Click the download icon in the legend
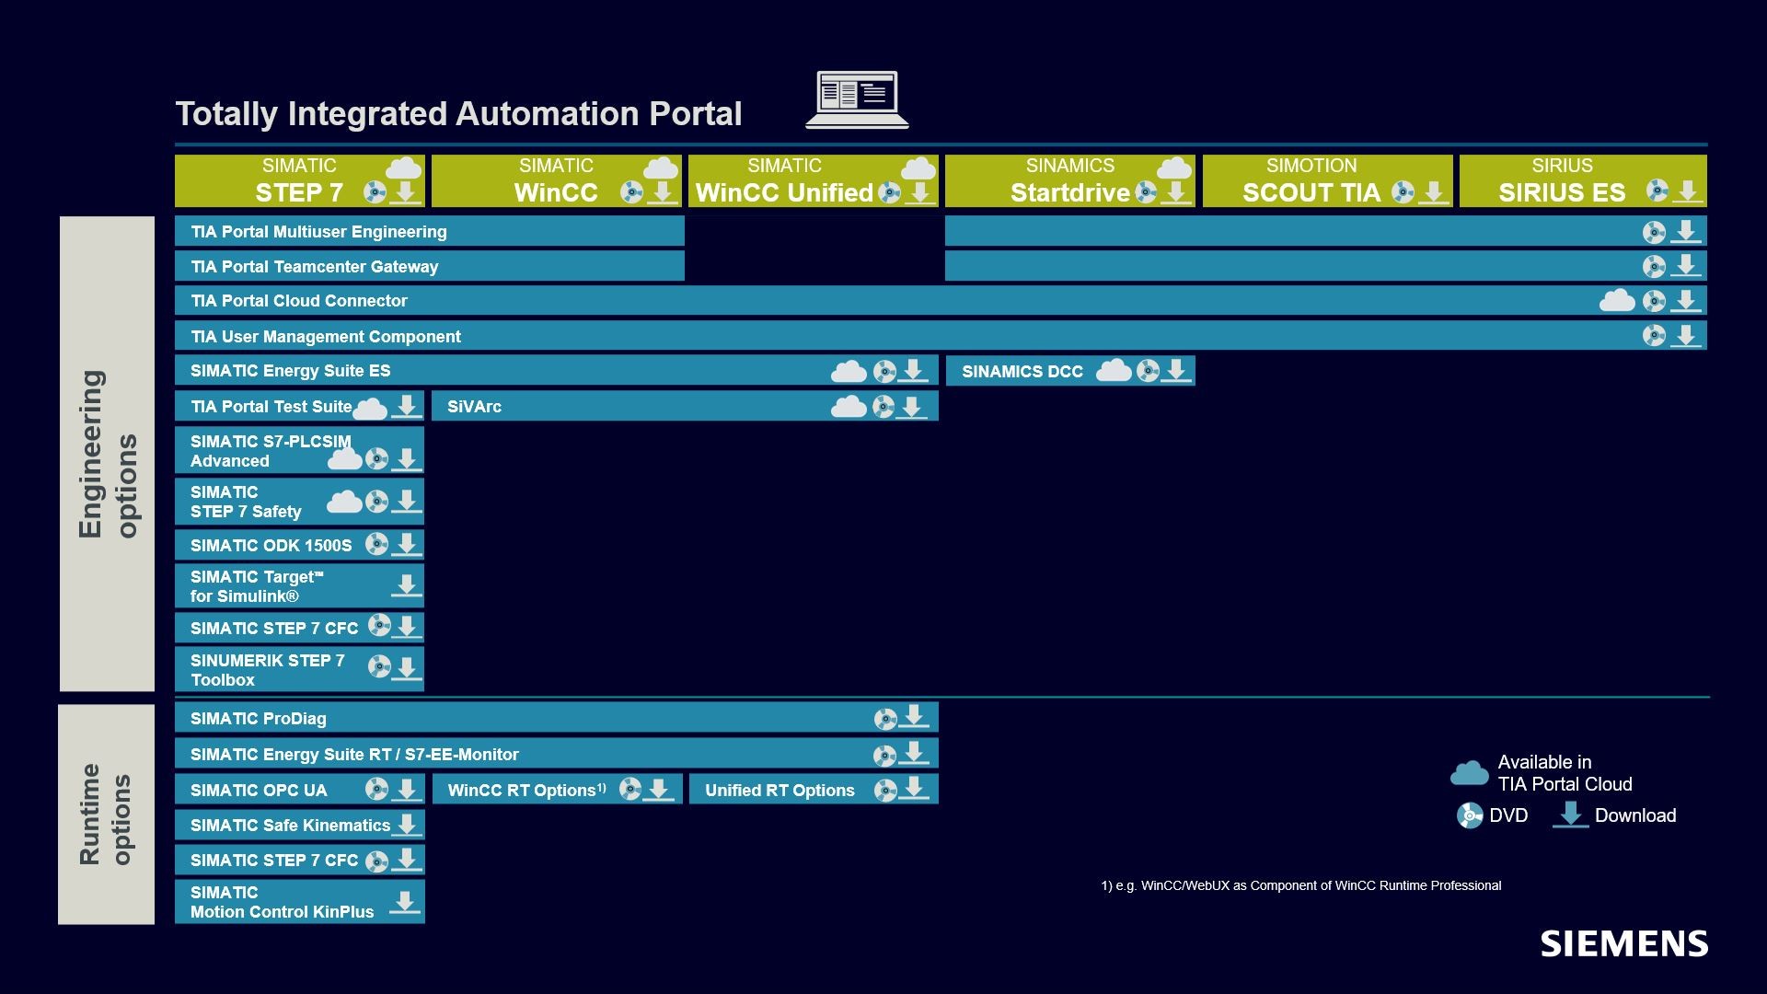 (1571, 815)
